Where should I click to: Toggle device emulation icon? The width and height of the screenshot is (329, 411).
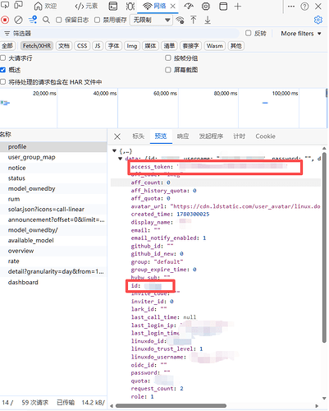pyautogui.click(x=19, y=6)
